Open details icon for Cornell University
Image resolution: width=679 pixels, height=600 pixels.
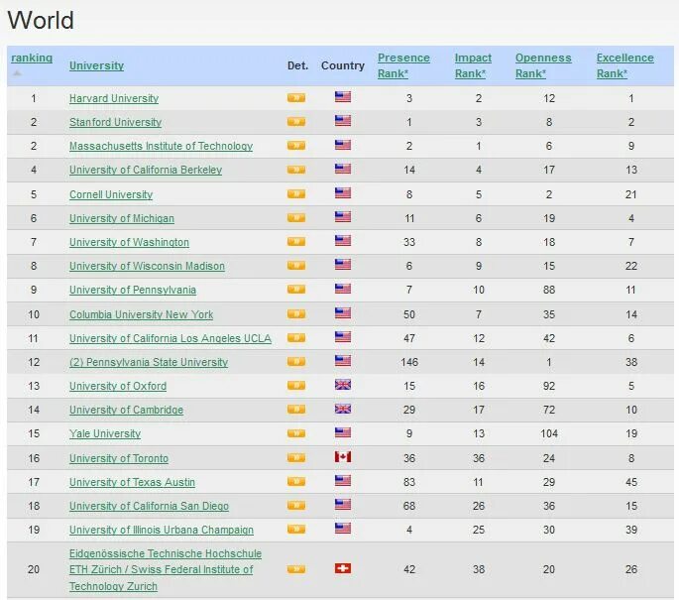point(296,193)
